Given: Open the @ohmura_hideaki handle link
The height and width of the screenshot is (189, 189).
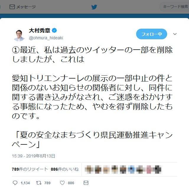Looking at the screenshot, I should [46, 38].
